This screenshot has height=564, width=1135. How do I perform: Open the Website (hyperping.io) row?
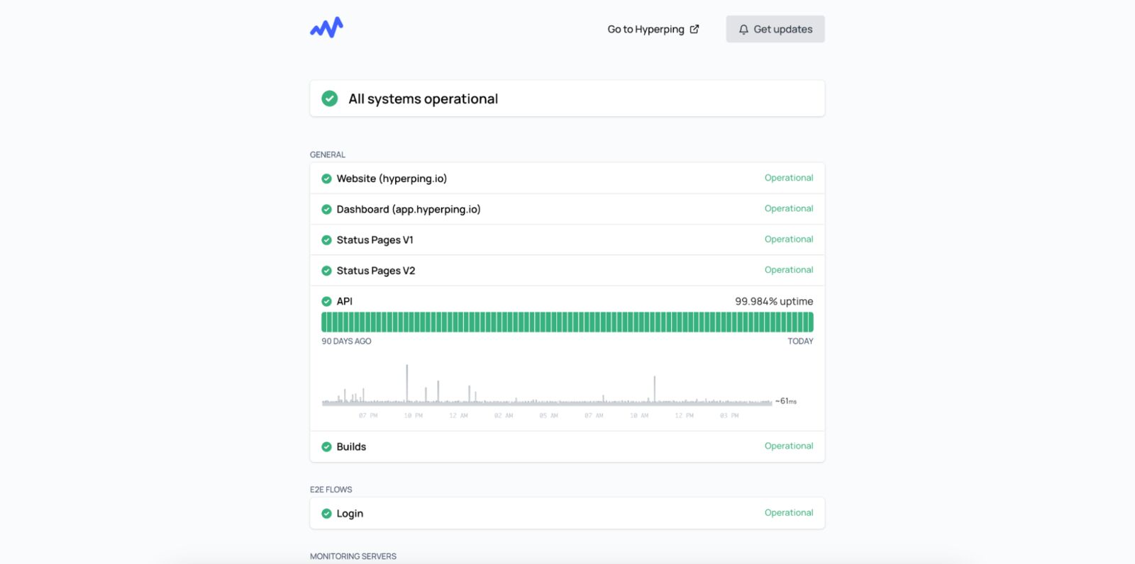point(567,179)
